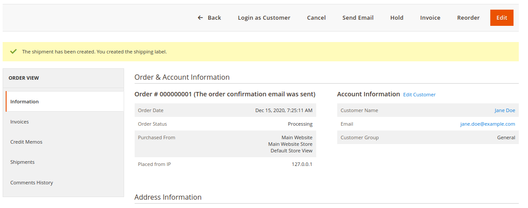
Task: Click jane.doe@example.com email link
Action: point(488,124)
